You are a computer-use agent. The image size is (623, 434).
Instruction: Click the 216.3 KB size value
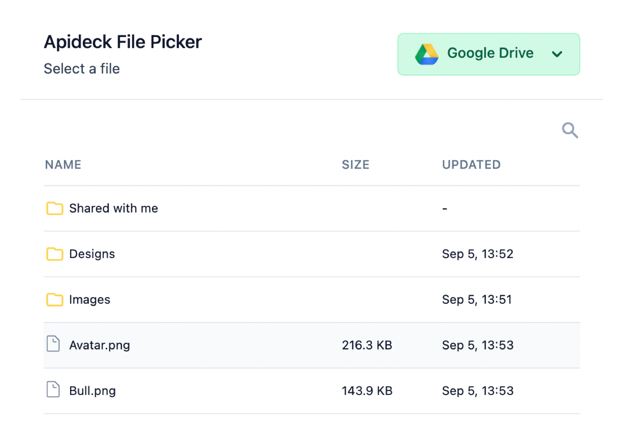pyautogui.click(x=367, y=345)
